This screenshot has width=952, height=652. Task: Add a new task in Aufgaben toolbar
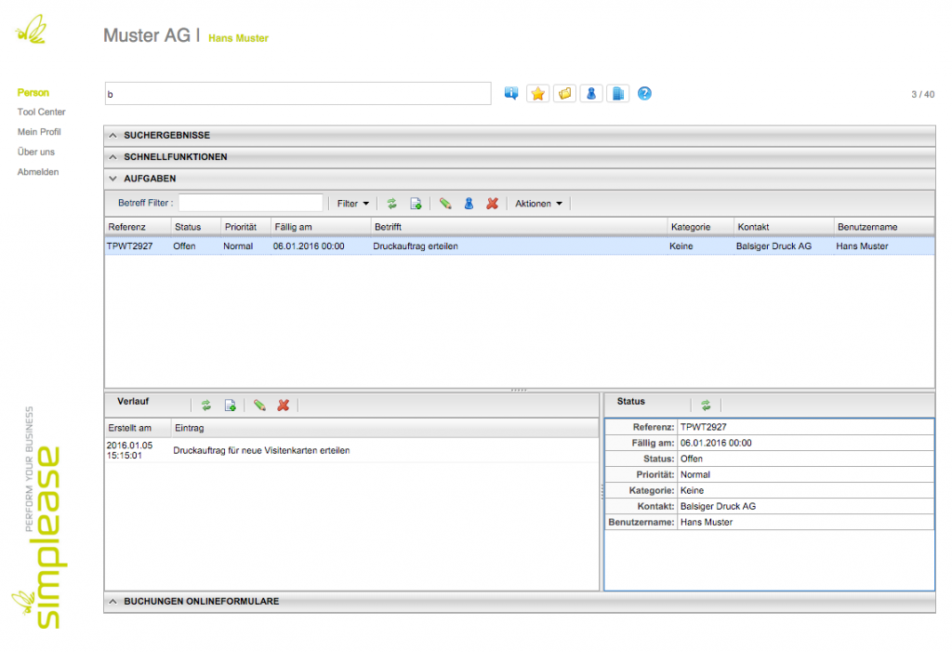pyautogui.click(x=416, y=204)
